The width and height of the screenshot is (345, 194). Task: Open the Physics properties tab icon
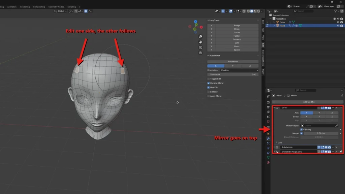(268, 148)
